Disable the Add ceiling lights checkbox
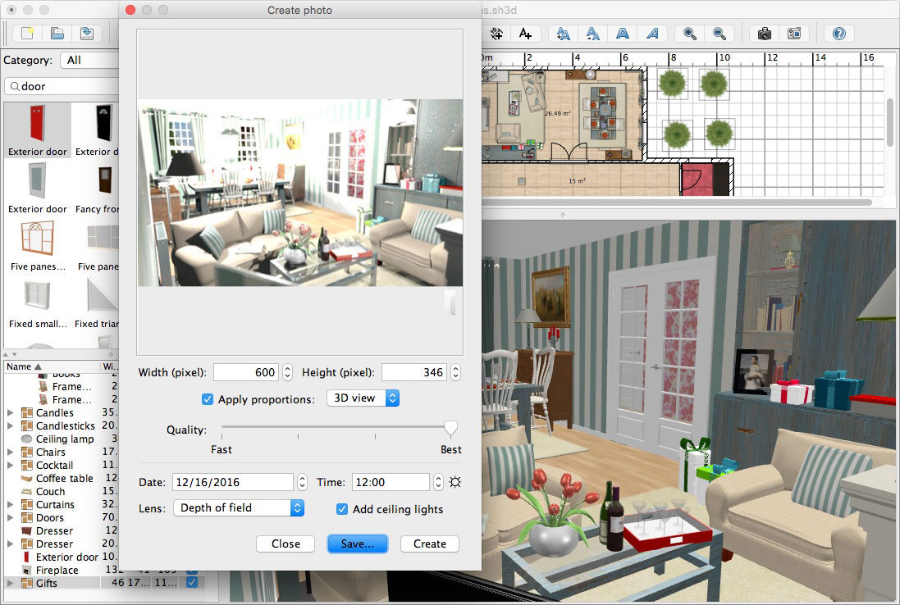The width and height of the screenshot is (900, 605). click(342, 509)
